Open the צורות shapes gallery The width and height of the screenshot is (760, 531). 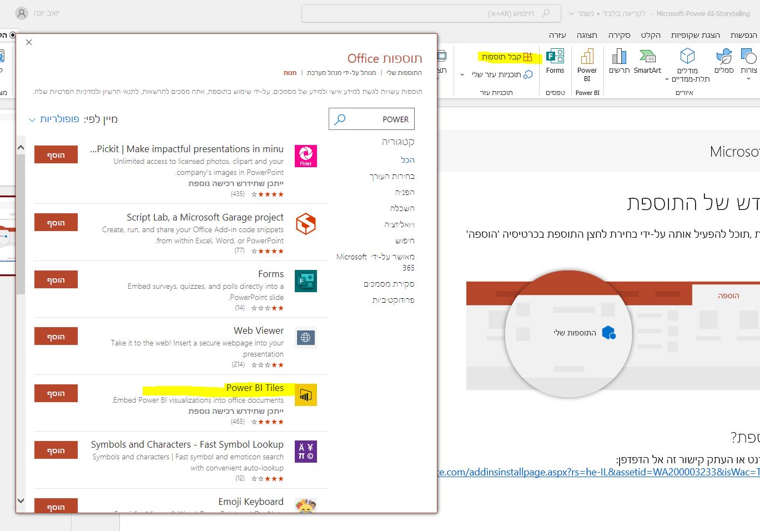(748, 61)
